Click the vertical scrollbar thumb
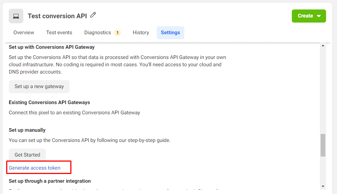The width and height of the screenshot is (337, 194). (x=323, y=145)
